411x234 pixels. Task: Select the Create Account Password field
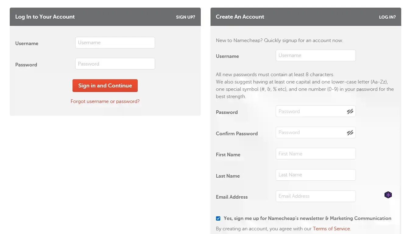pos(316,111)
